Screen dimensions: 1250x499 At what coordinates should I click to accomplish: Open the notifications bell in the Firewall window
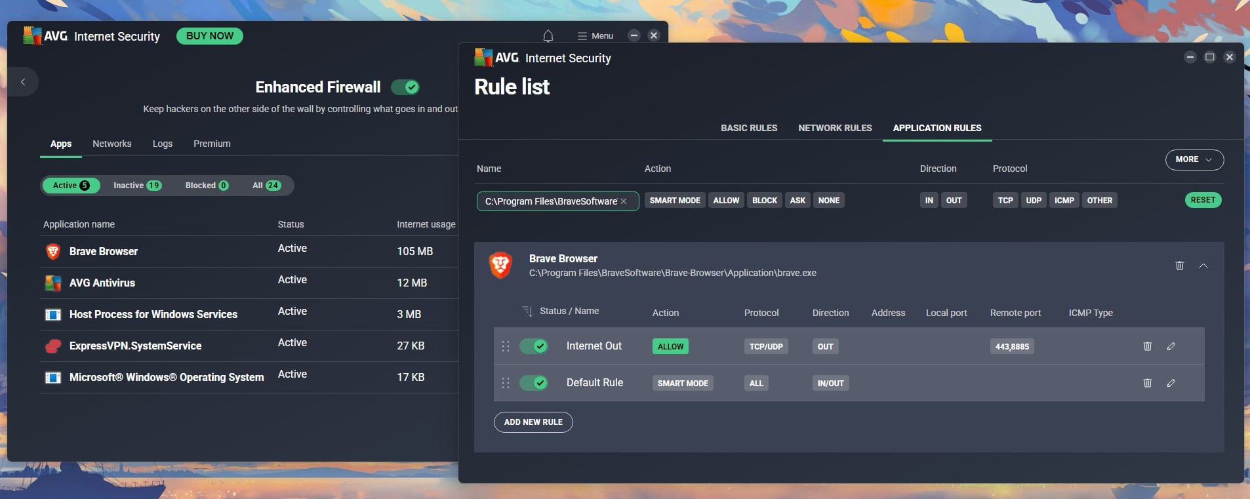(548, 36)
